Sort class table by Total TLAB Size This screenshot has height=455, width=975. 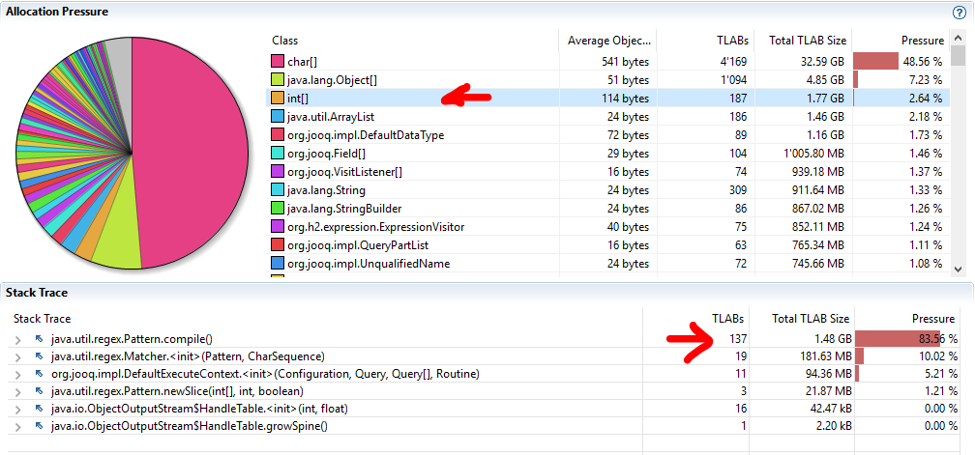pos(803,41)
